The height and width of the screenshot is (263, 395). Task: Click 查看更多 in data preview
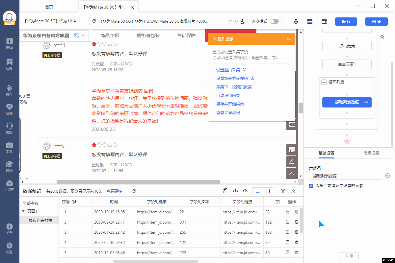pos(114,191)
